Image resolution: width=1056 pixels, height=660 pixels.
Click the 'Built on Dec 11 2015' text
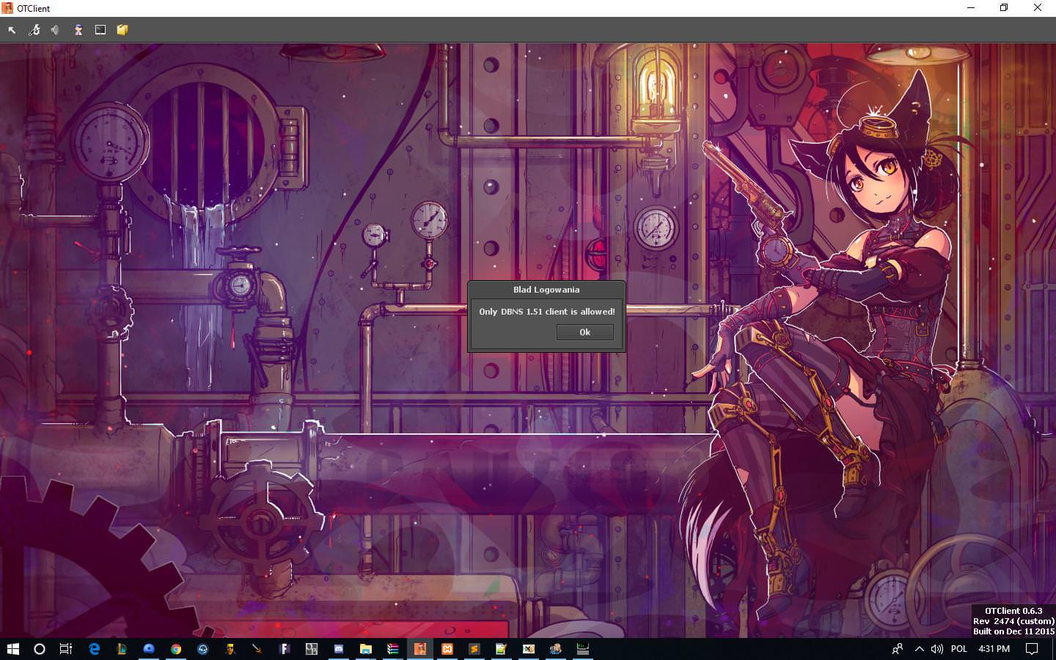click(x=1013, y=631)
